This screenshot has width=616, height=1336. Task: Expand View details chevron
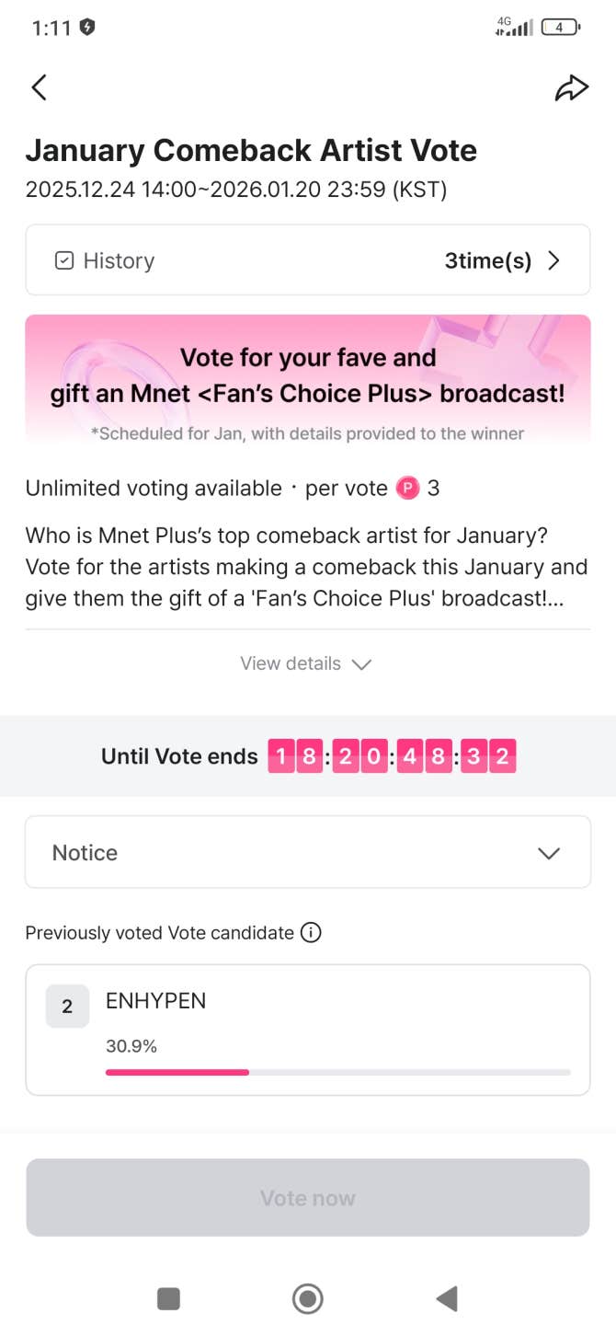pyautogui.click(x=361, y=664)
